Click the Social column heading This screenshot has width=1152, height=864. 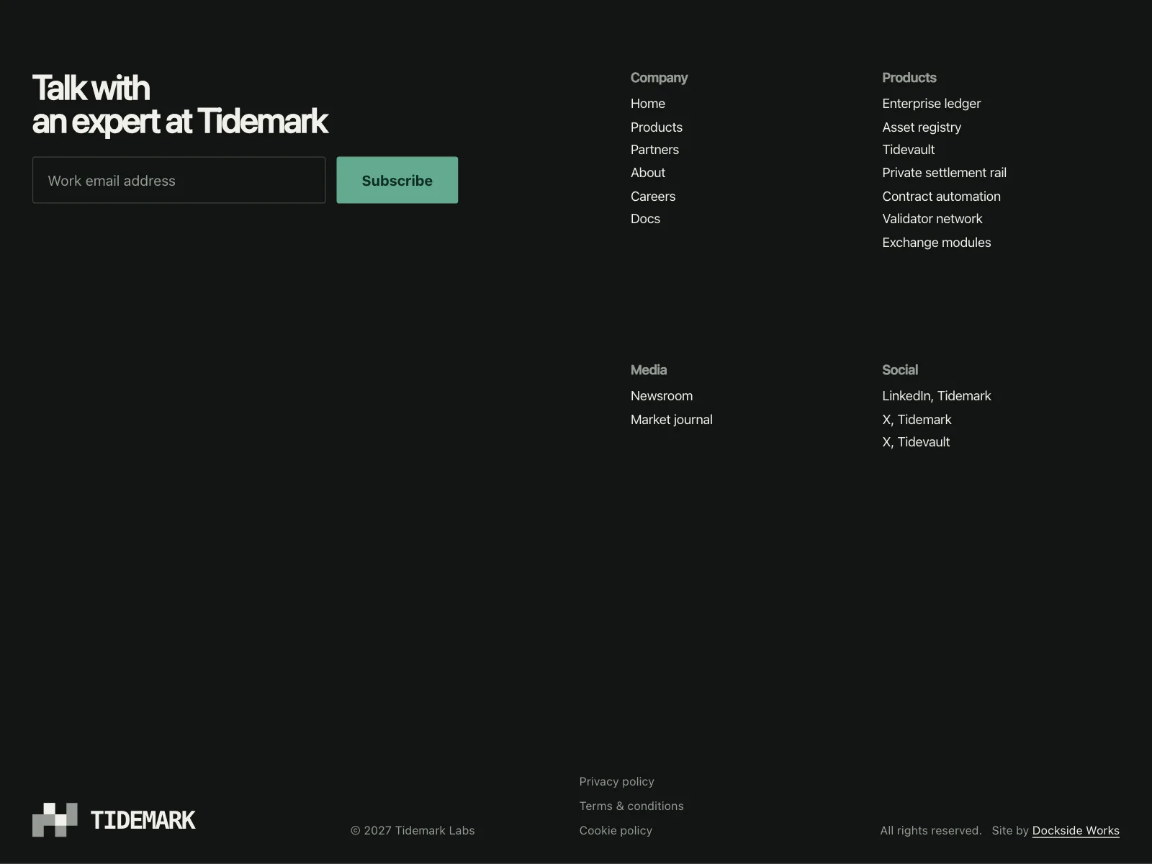click(x=900, y=370)
